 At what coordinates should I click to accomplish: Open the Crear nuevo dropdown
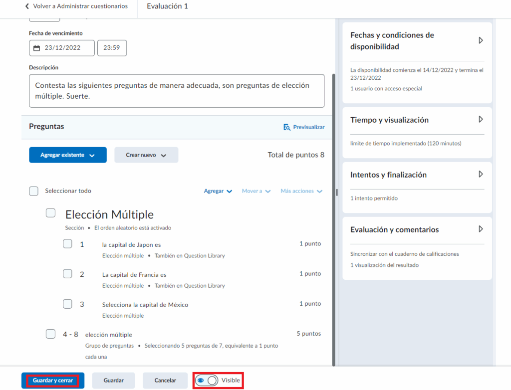146,155
